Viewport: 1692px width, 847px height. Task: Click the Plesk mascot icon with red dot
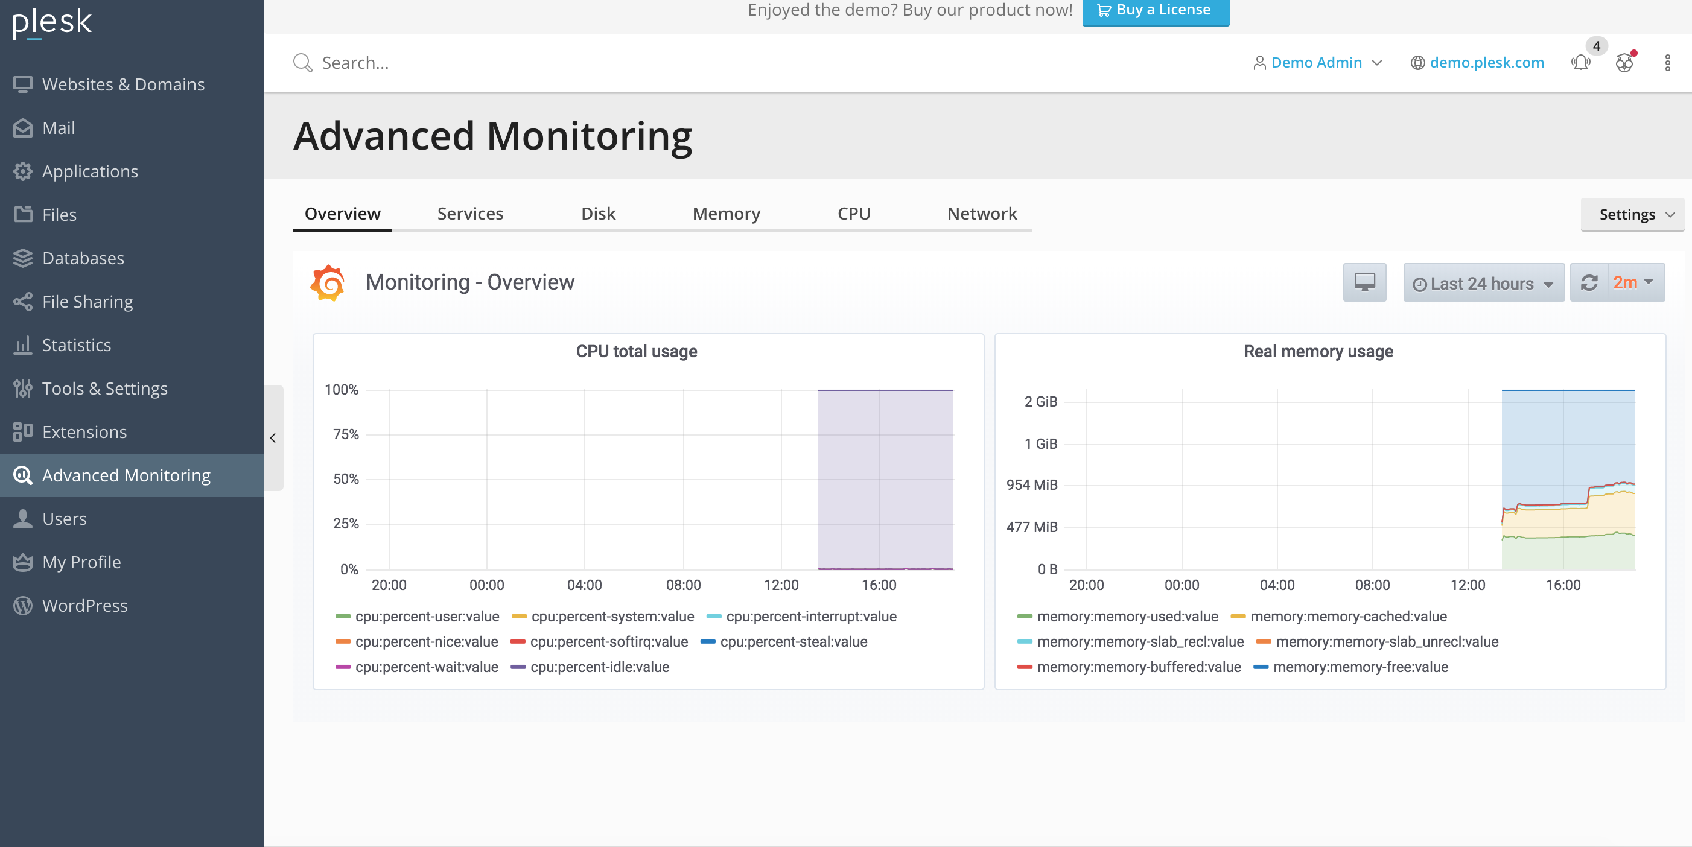pos(1624,62)
